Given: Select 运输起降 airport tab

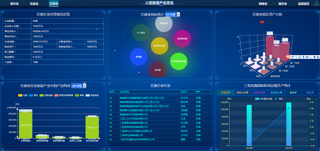Looking at the screenshot, I should coord(225,92).
